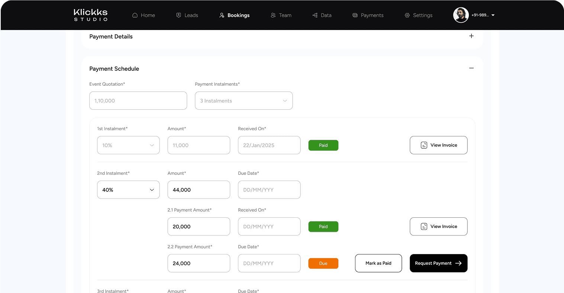The width and height of the screenshot is (564, 293).
Task: Click the invoice document icon on first instalment
Action: (x=423, y=145)
